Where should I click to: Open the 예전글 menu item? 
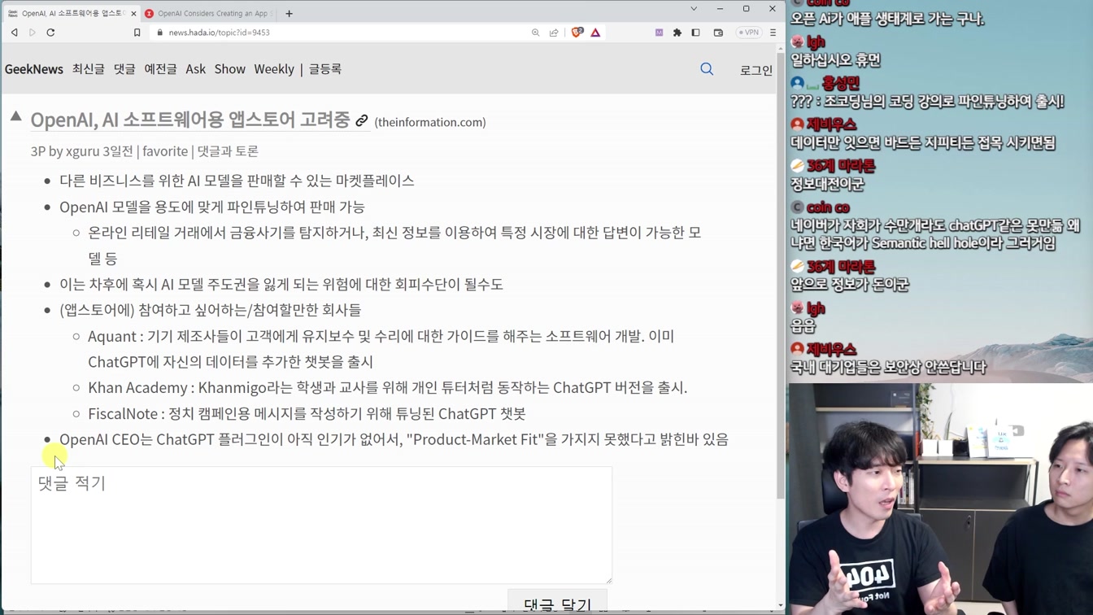pyautogui.click(x=160, y=69)
